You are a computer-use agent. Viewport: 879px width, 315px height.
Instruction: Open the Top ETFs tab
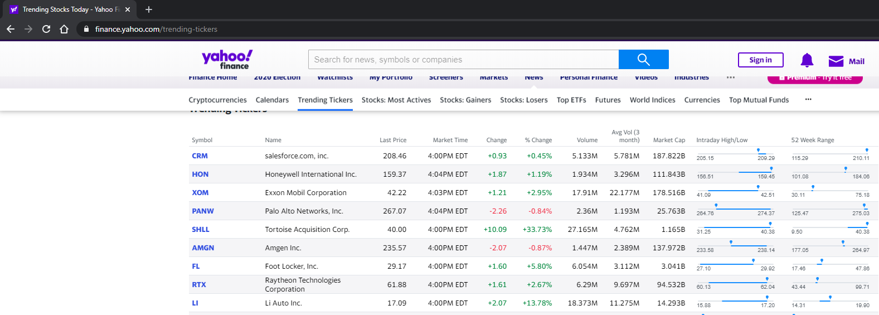point(571,100)
